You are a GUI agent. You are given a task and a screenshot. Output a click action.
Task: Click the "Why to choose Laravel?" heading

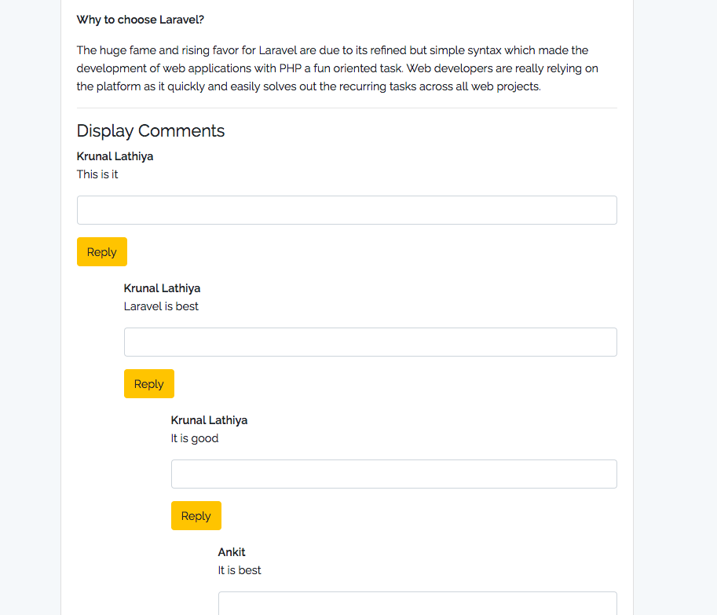tap(141, 20)
